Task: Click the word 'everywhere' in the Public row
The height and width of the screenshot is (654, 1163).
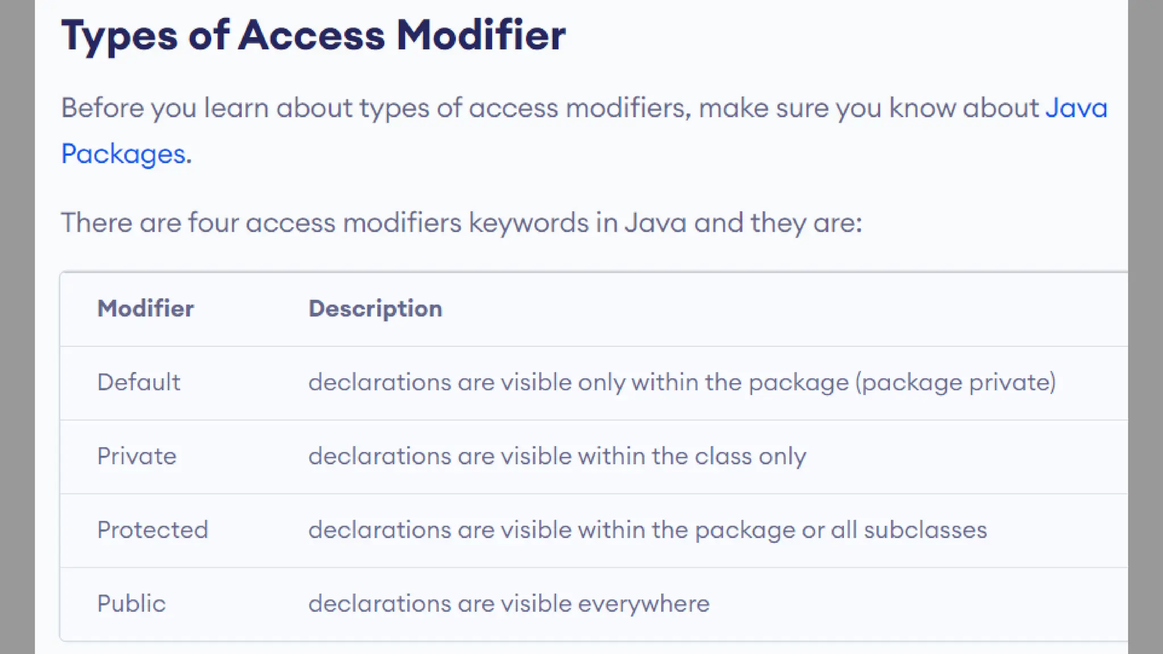Action: (x=643, y=603)
